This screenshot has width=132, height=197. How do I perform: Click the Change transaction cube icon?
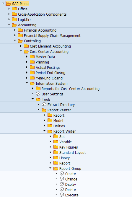click(x=62, y=179)
